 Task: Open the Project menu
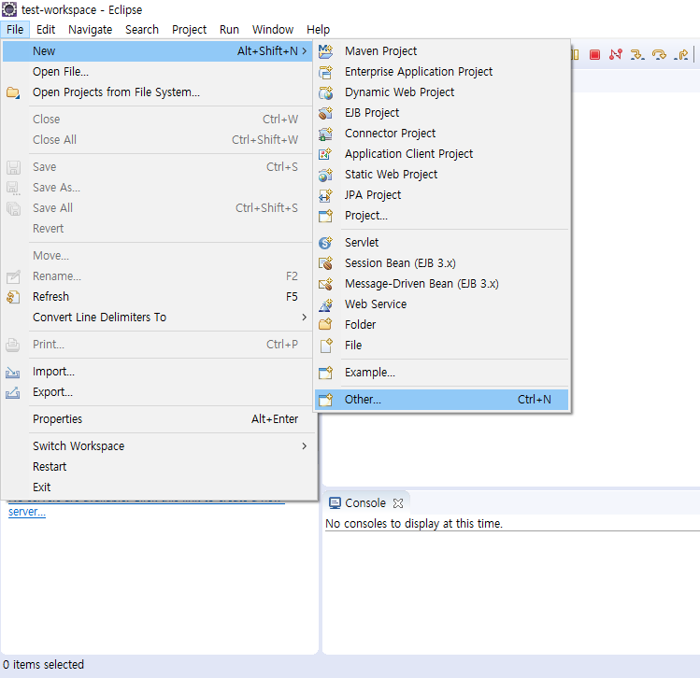coord(190,30)
